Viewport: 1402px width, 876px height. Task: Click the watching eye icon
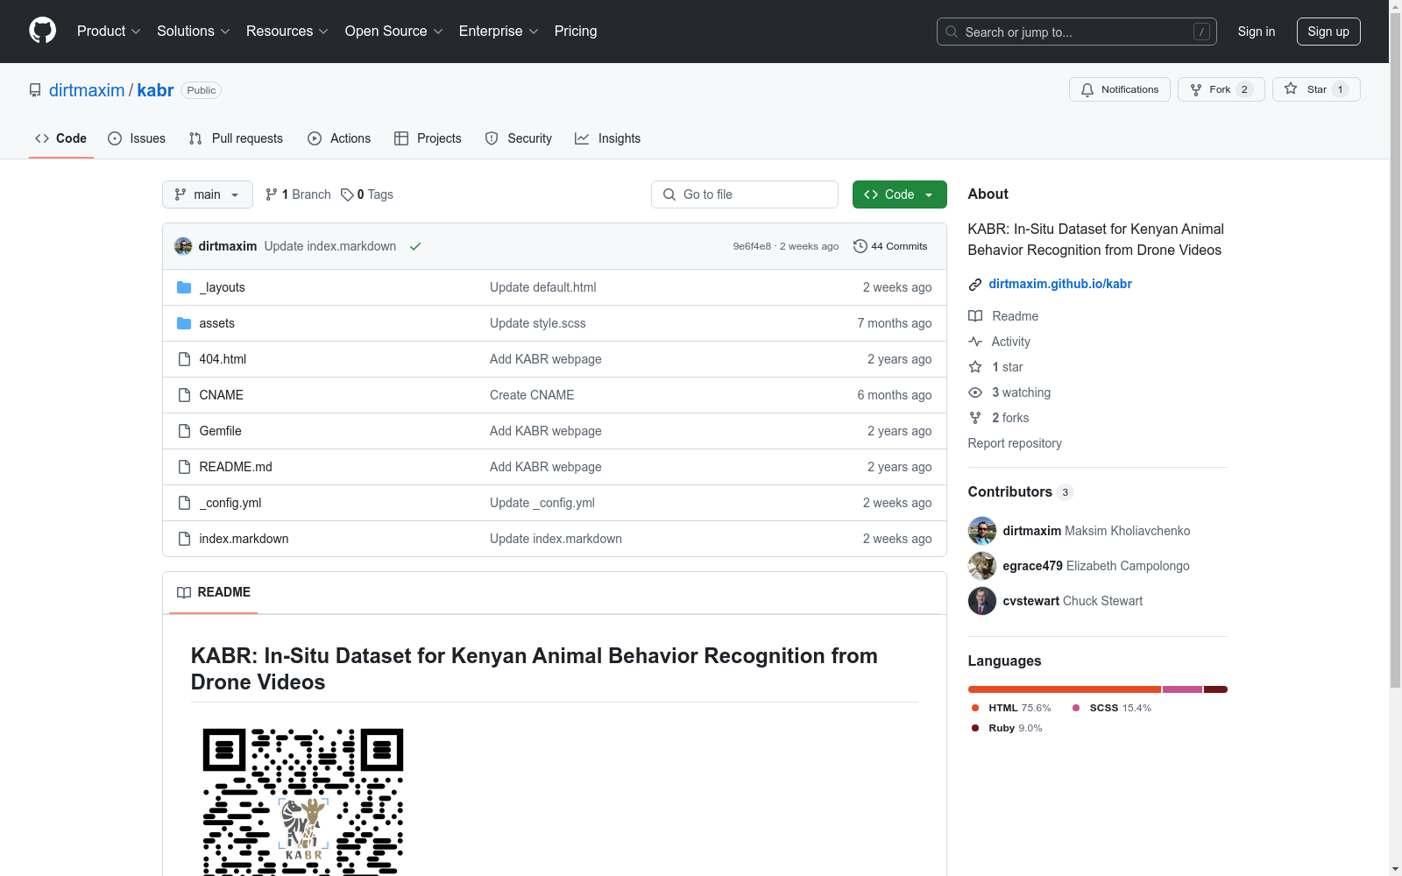pos(975,392)
